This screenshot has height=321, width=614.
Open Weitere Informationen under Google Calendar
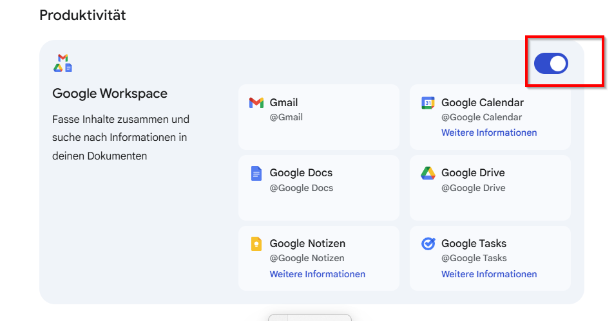488,133
